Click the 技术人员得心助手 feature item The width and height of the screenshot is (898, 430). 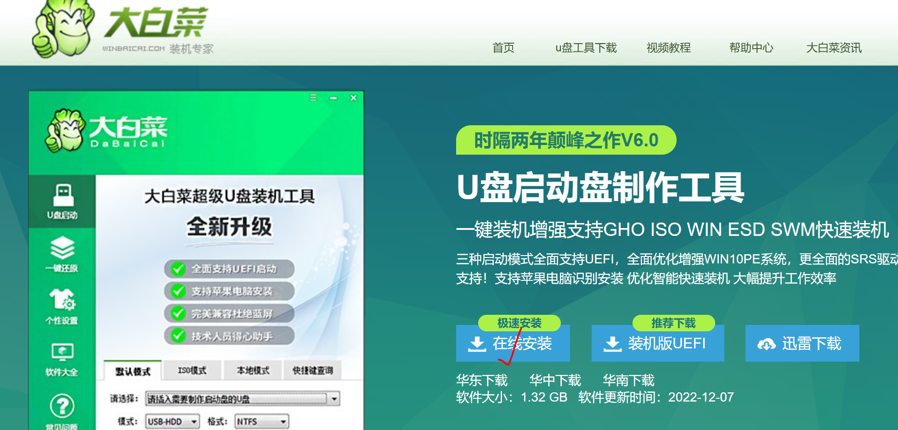pyautogui.click(x=229, y=336)
